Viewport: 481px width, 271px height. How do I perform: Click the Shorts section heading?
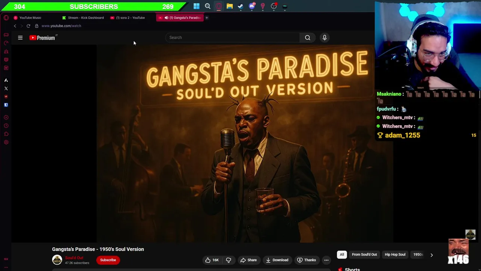point(352,269)
